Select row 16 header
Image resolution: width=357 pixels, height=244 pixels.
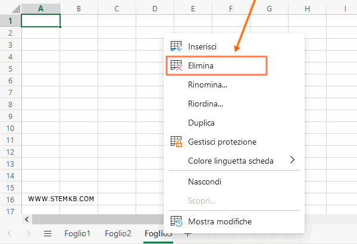11,199
